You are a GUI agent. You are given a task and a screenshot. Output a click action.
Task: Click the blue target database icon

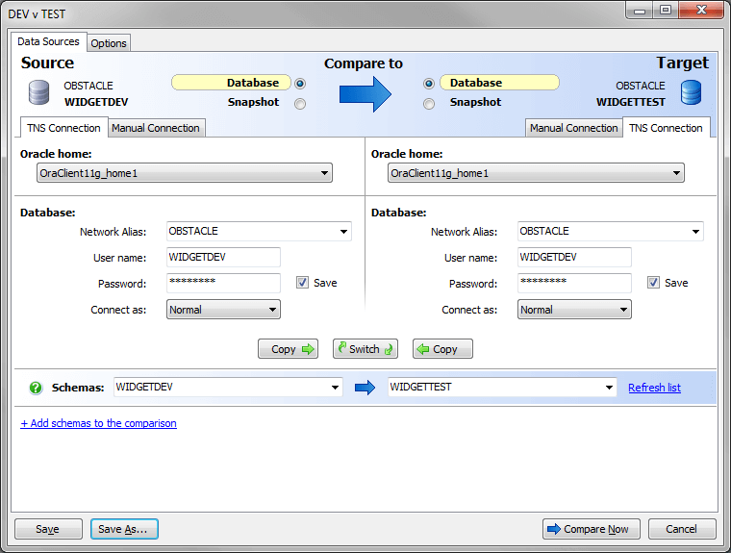(691, 93)
